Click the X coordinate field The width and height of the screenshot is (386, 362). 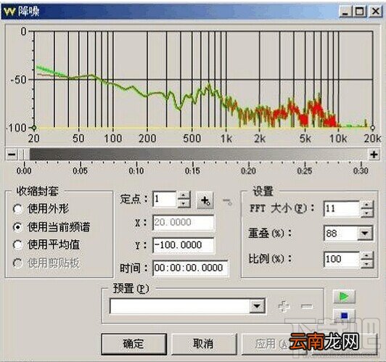pos(184,223)
